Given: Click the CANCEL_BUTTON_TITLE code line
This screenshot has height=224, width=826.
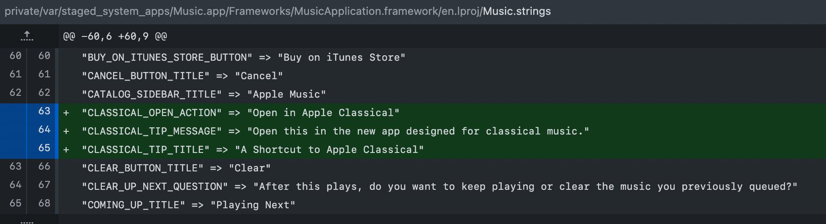Looking at the screenshot, I should [182, 76].
